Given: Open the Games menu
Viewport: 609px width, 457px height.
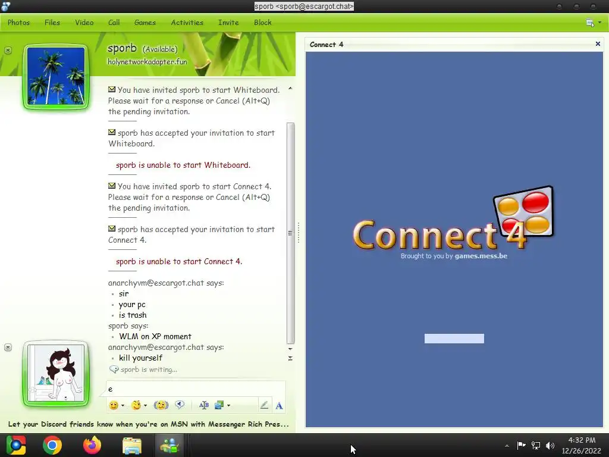Looking at the screenshot, I should pyautogui.click(x=145, y=23).
